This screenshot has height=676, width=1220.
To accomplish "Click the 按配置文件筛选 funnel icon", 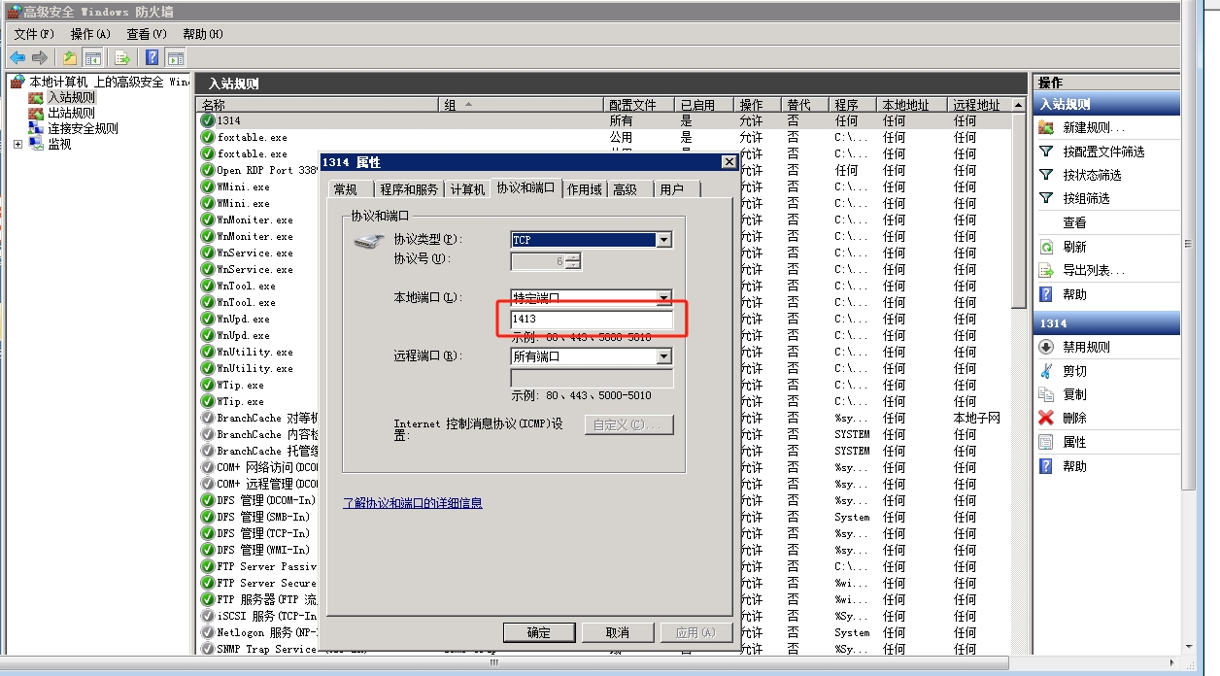I will pyautogui.click(x=1046, y=152).
